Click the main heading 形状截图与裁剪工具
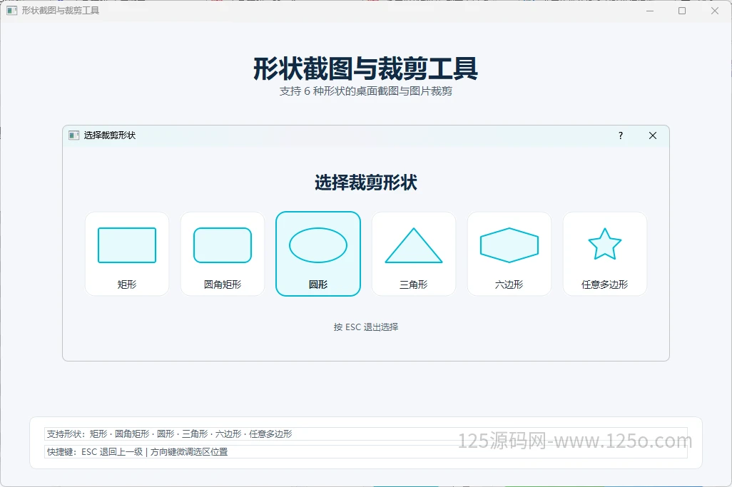This screenshot has height=487, width=732. pyautogui.click(x=366, y=68)
